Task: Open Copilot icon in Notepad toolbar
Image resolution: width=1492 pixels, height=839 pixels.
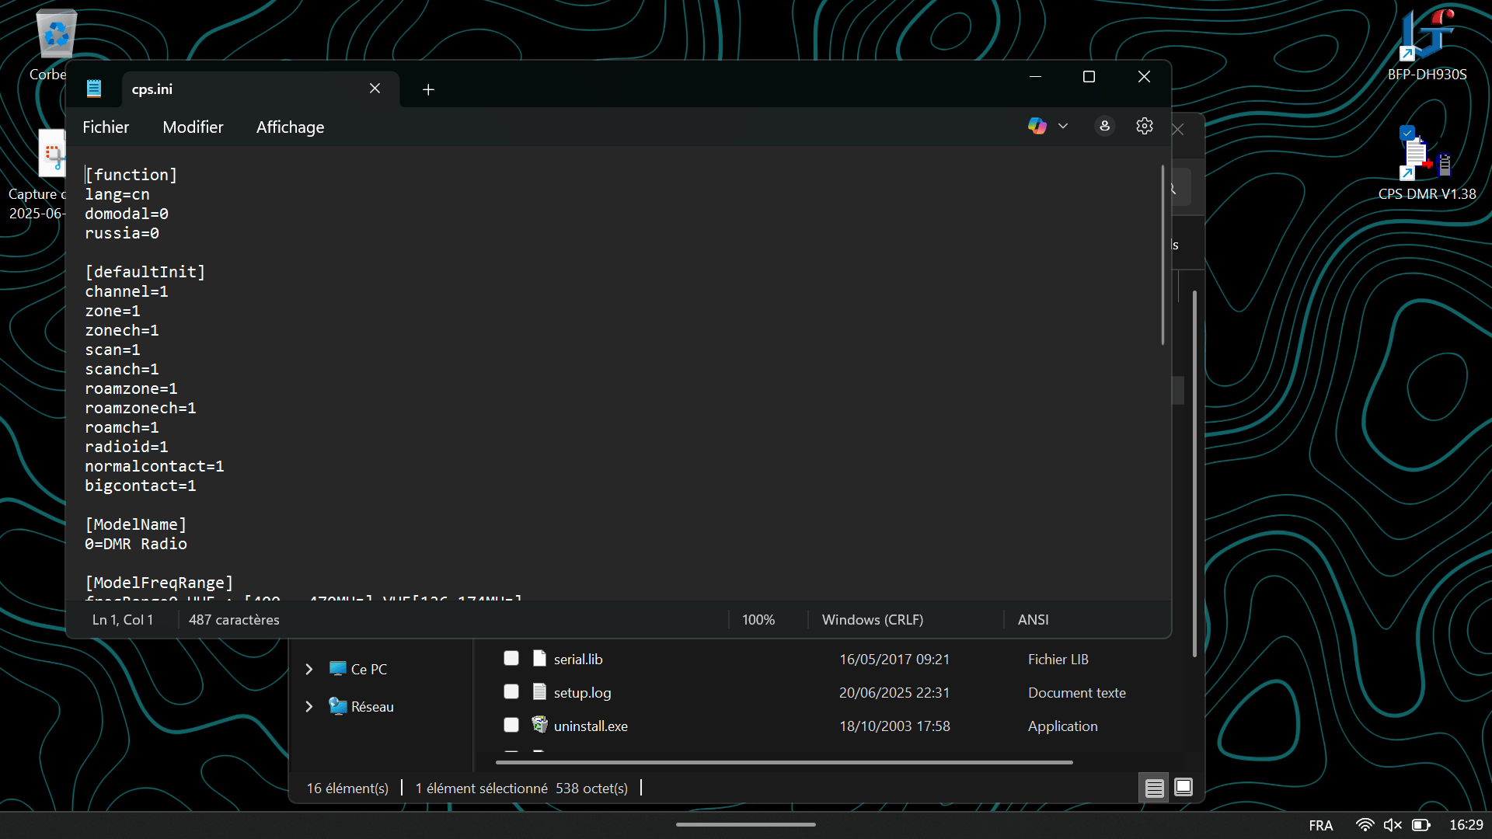Action: pos(1037,126)
